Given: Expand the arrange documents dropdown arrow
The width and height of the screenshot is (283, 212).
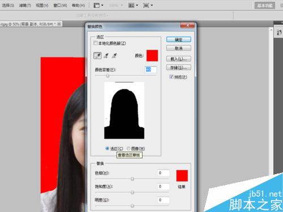Looking at the screenshot, I should (137, 5).
